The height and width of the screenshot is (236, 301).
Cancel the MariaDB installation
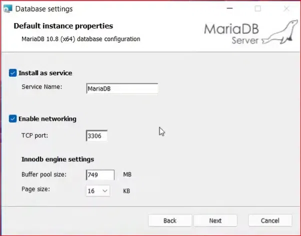(270, 220)
